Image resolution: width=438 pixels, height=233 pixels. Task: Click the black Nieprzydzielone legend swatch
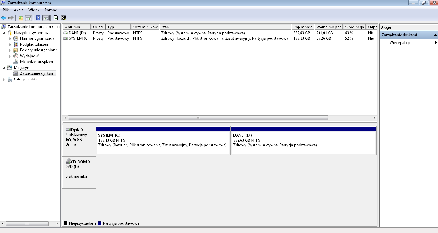tap(66, 223)
